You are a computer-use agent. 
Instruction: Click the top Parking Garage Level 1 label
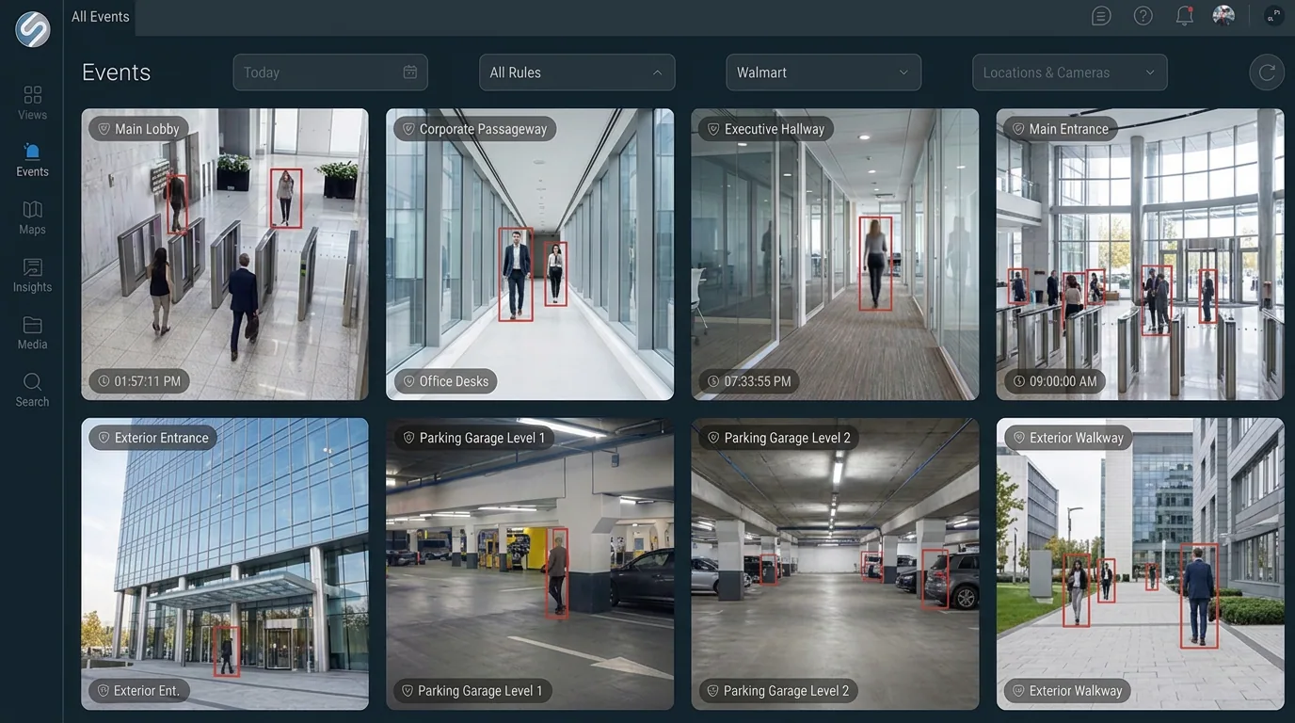point(474,438)
